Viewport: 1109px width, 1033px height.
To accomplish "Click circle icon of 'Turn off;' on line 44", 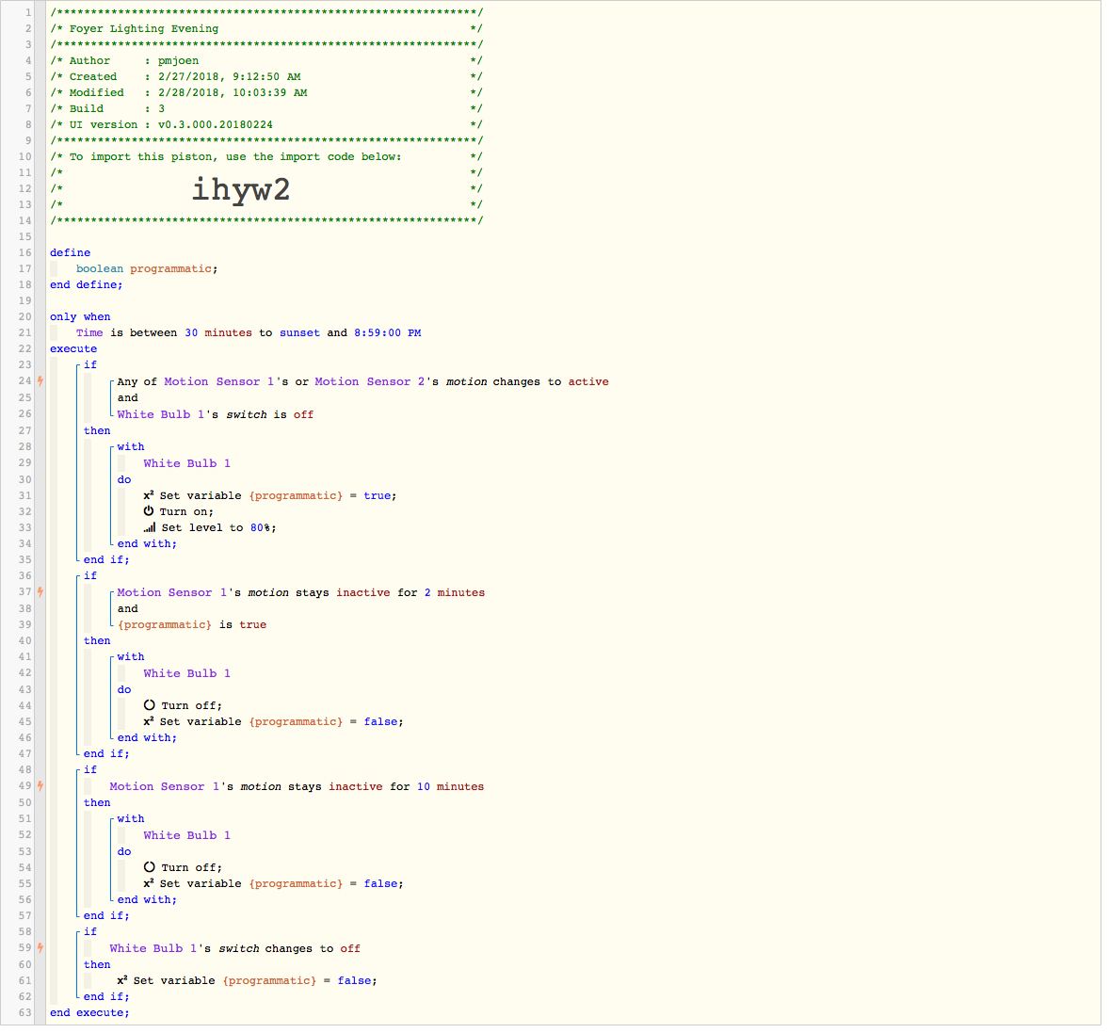I will (x=150, y=704).
